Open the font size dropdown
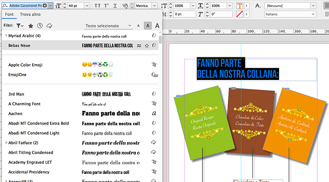Screen dimensions: 329x182 point(87,6)
